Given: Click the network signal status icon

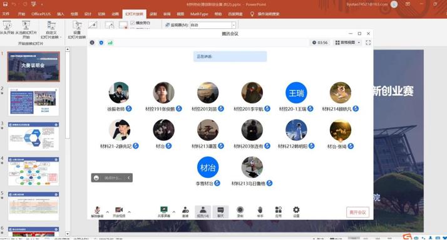Looking at the screenshot, I should pyautogui.click(x=110, y=43).
